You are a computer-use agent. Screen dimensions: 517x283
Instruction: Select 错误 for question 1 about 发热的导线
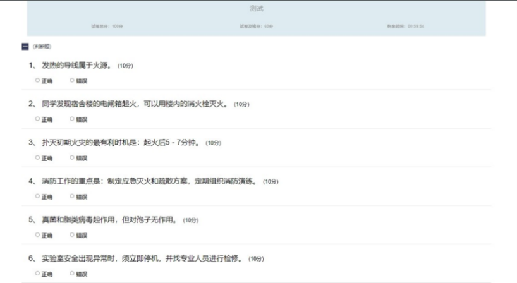72,80
